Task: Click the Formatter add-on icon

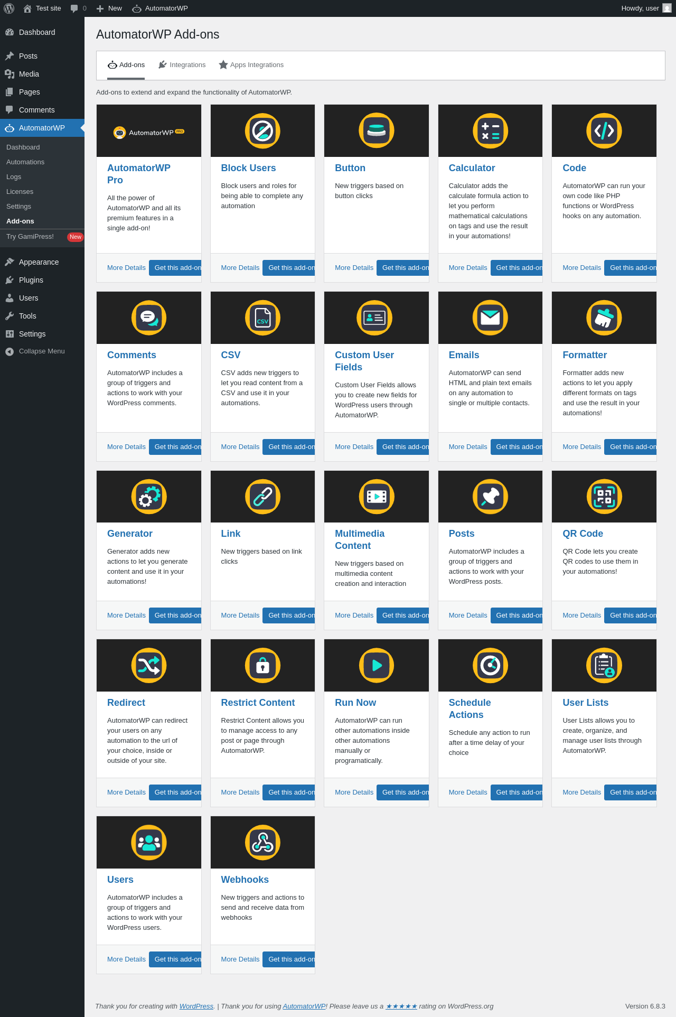Action: click(604, 318)
